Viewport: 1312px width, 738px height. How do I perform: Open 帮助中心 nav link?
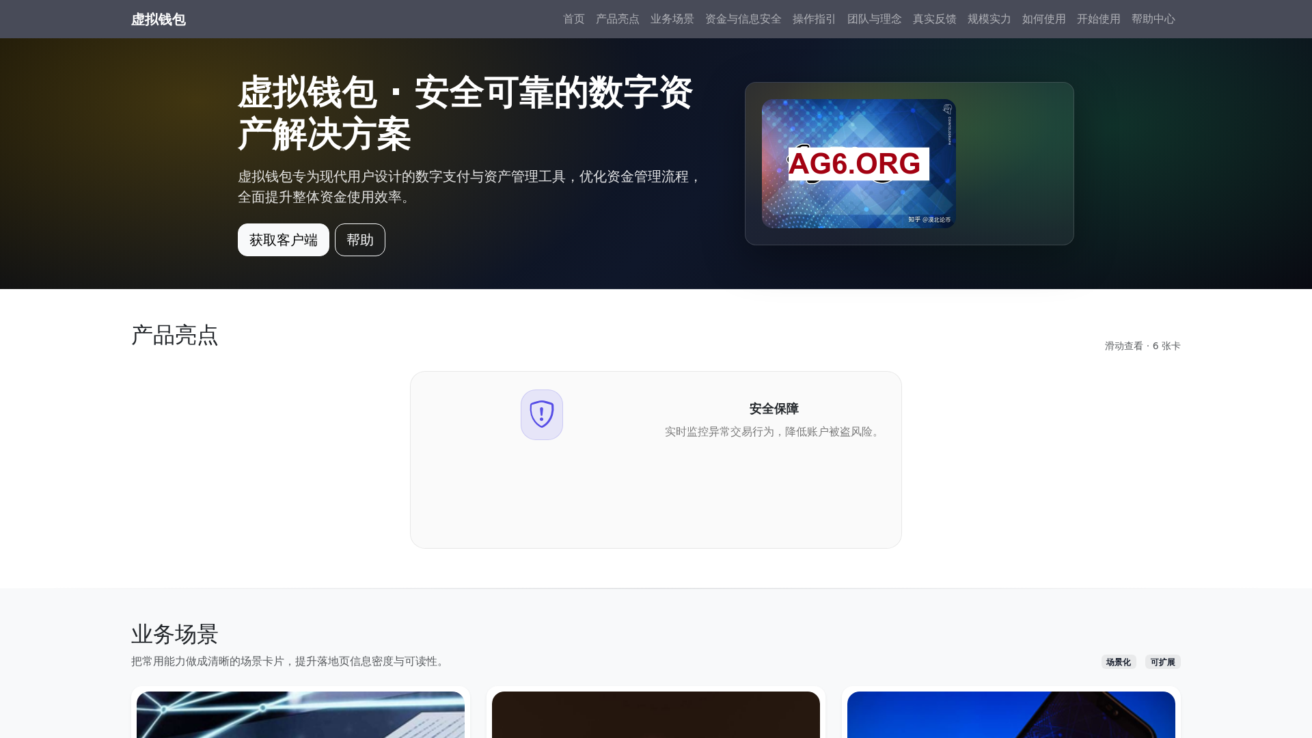1153,19
